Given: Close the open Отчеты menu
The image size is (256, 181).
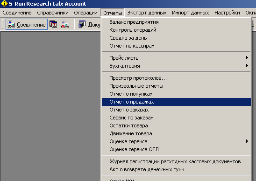Looking at the screenshot, I should click(113, 13).
